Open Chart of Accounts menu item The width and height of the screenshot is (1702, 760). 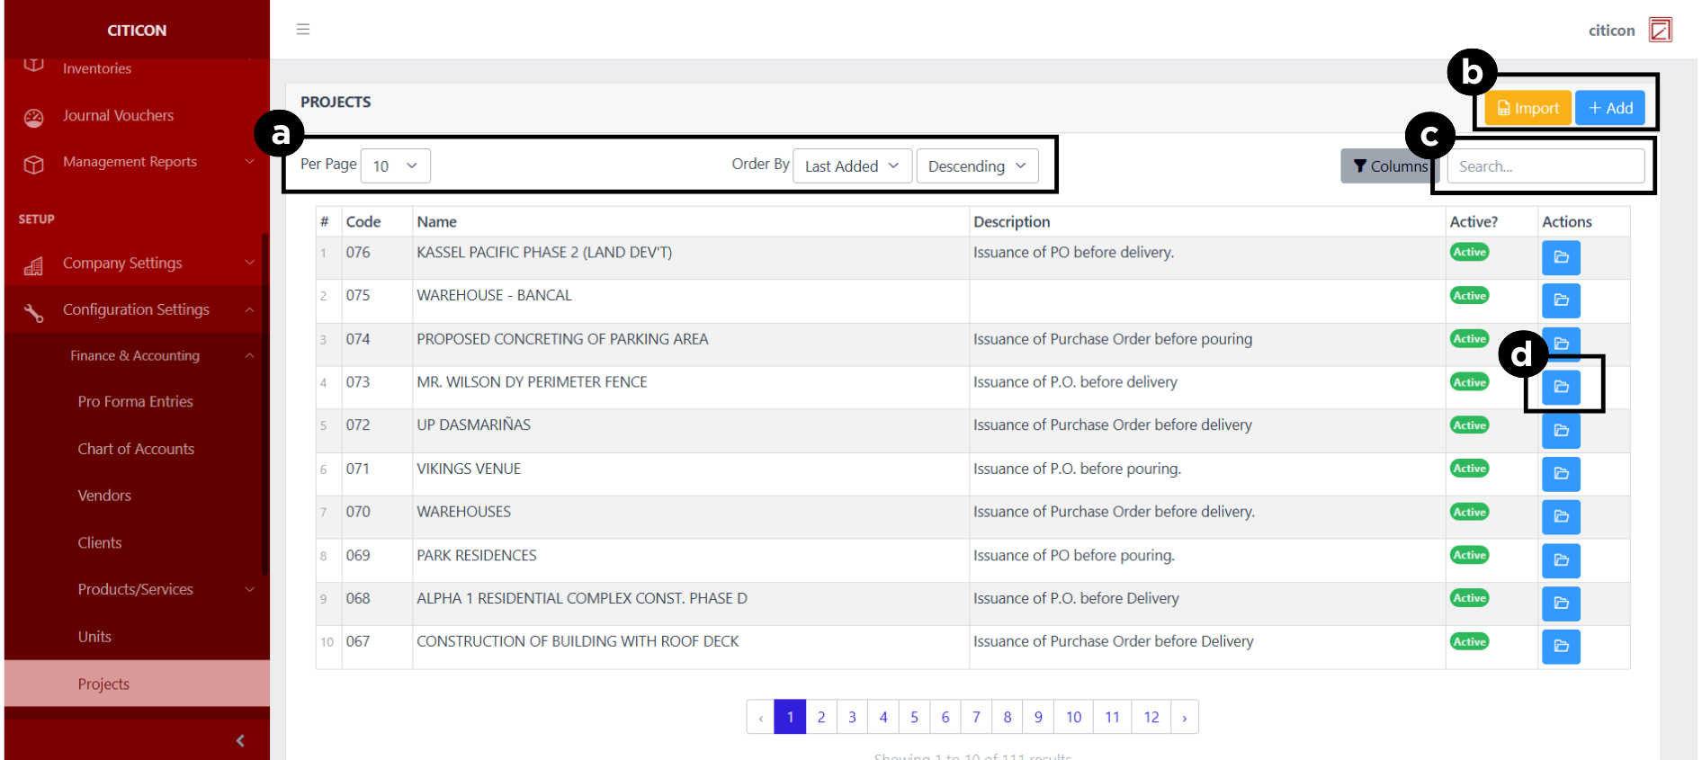click(x=136, y=449)
